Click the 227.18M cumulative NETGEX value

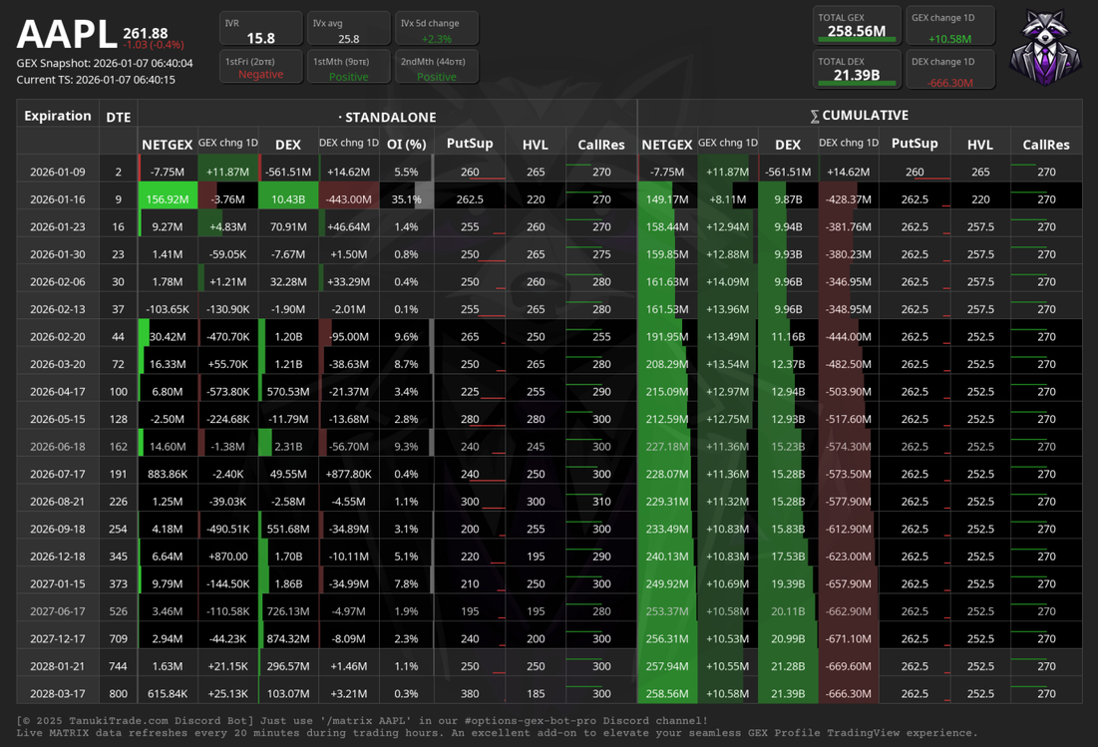tap(666, 446)
